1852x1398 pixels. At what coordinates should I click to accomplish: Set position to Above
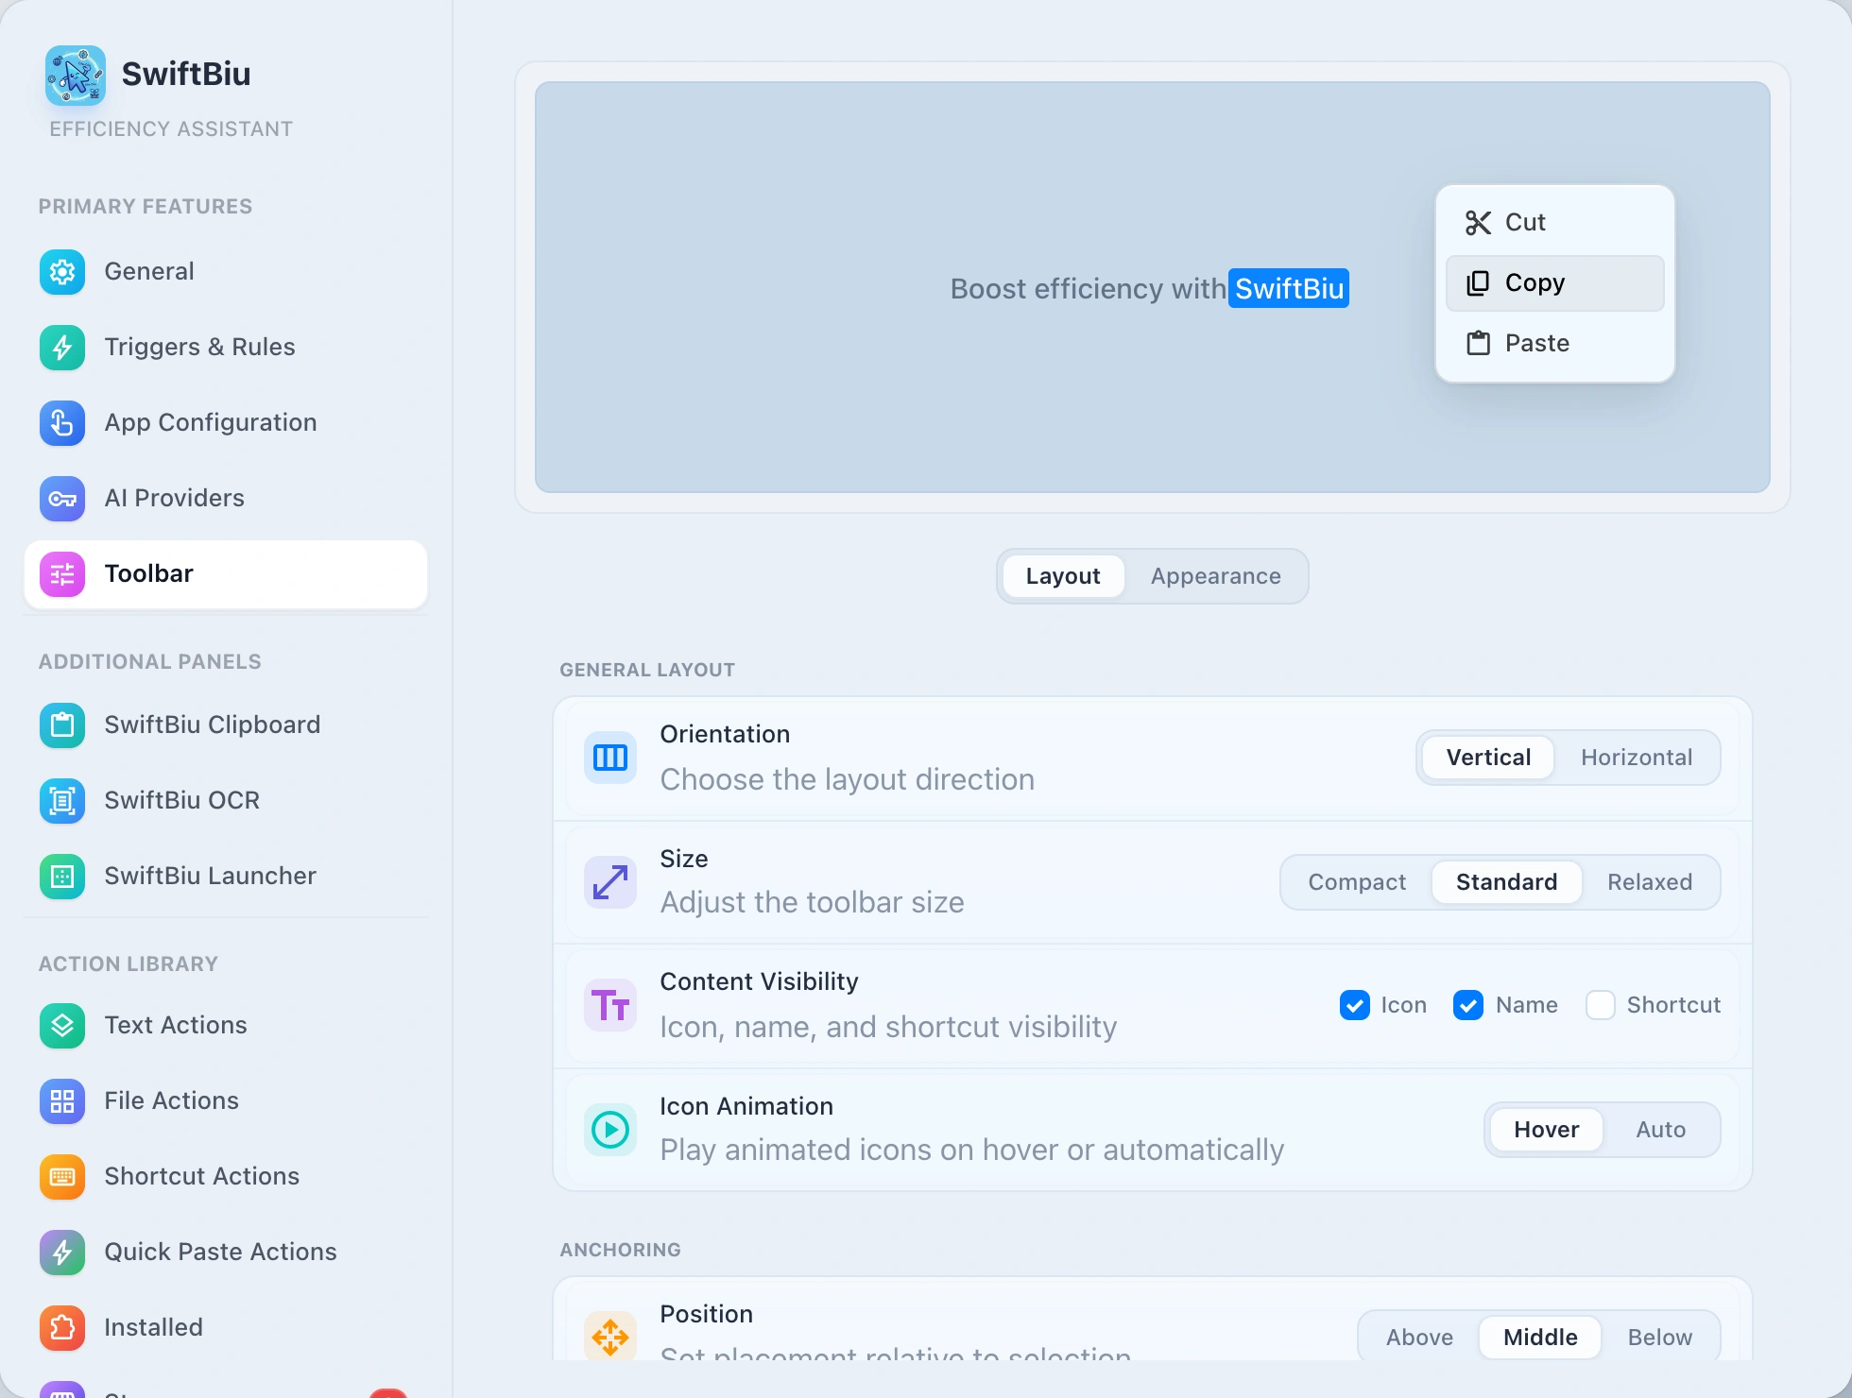(1420, 1338)
